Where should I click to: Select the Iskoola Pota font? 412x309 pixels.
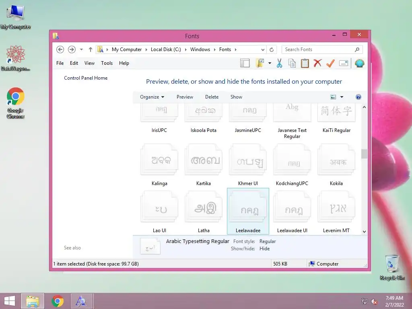pos(203,119)
